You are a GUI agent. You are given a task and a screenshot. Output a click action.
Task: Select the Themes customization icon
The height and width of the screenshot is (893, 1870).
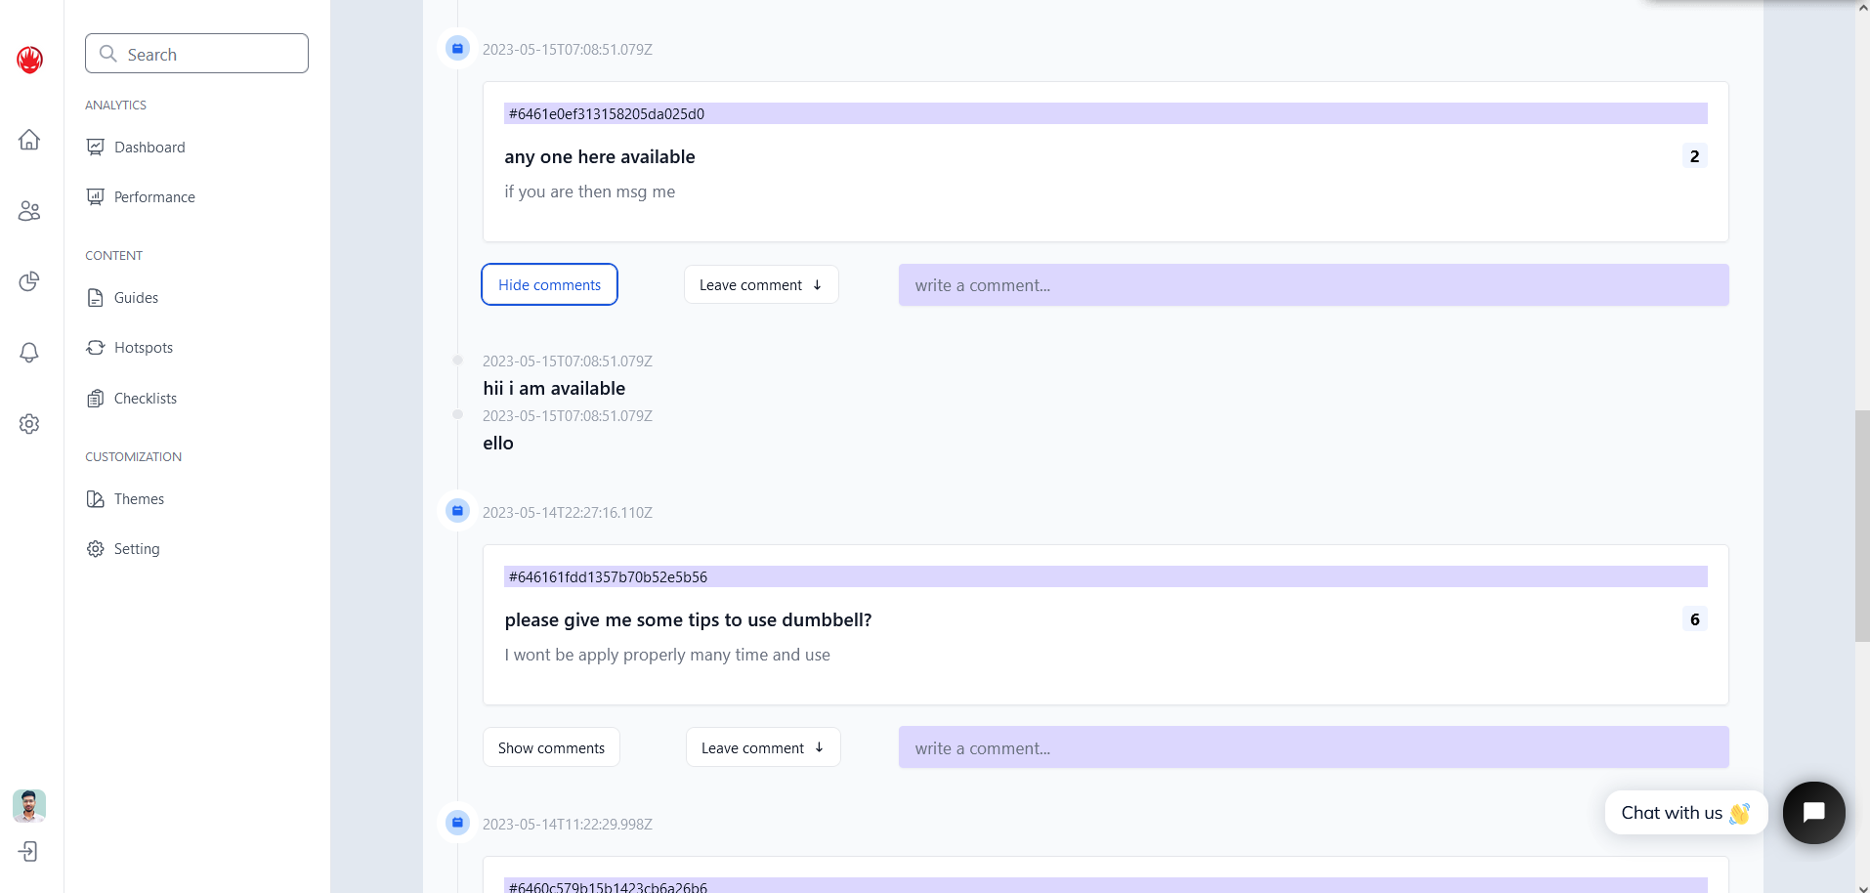(x=95, y=498)
